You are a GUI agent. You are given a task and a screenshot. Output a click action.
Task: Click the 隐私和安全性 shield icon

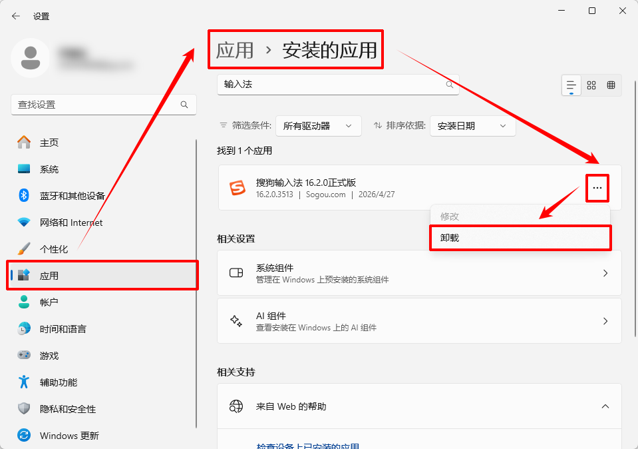pos(24,408)
